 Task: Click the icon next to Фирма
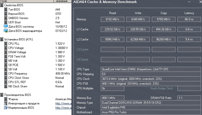(6, 99)
